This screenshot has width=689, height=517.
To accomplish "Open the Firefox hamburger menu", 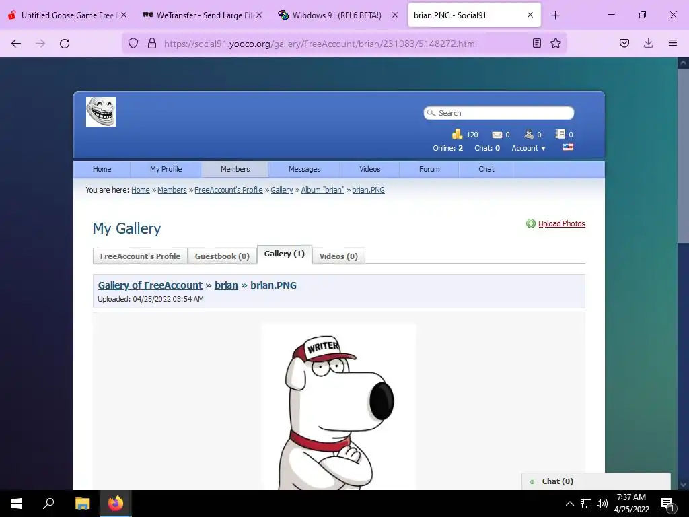I will 673,43.
